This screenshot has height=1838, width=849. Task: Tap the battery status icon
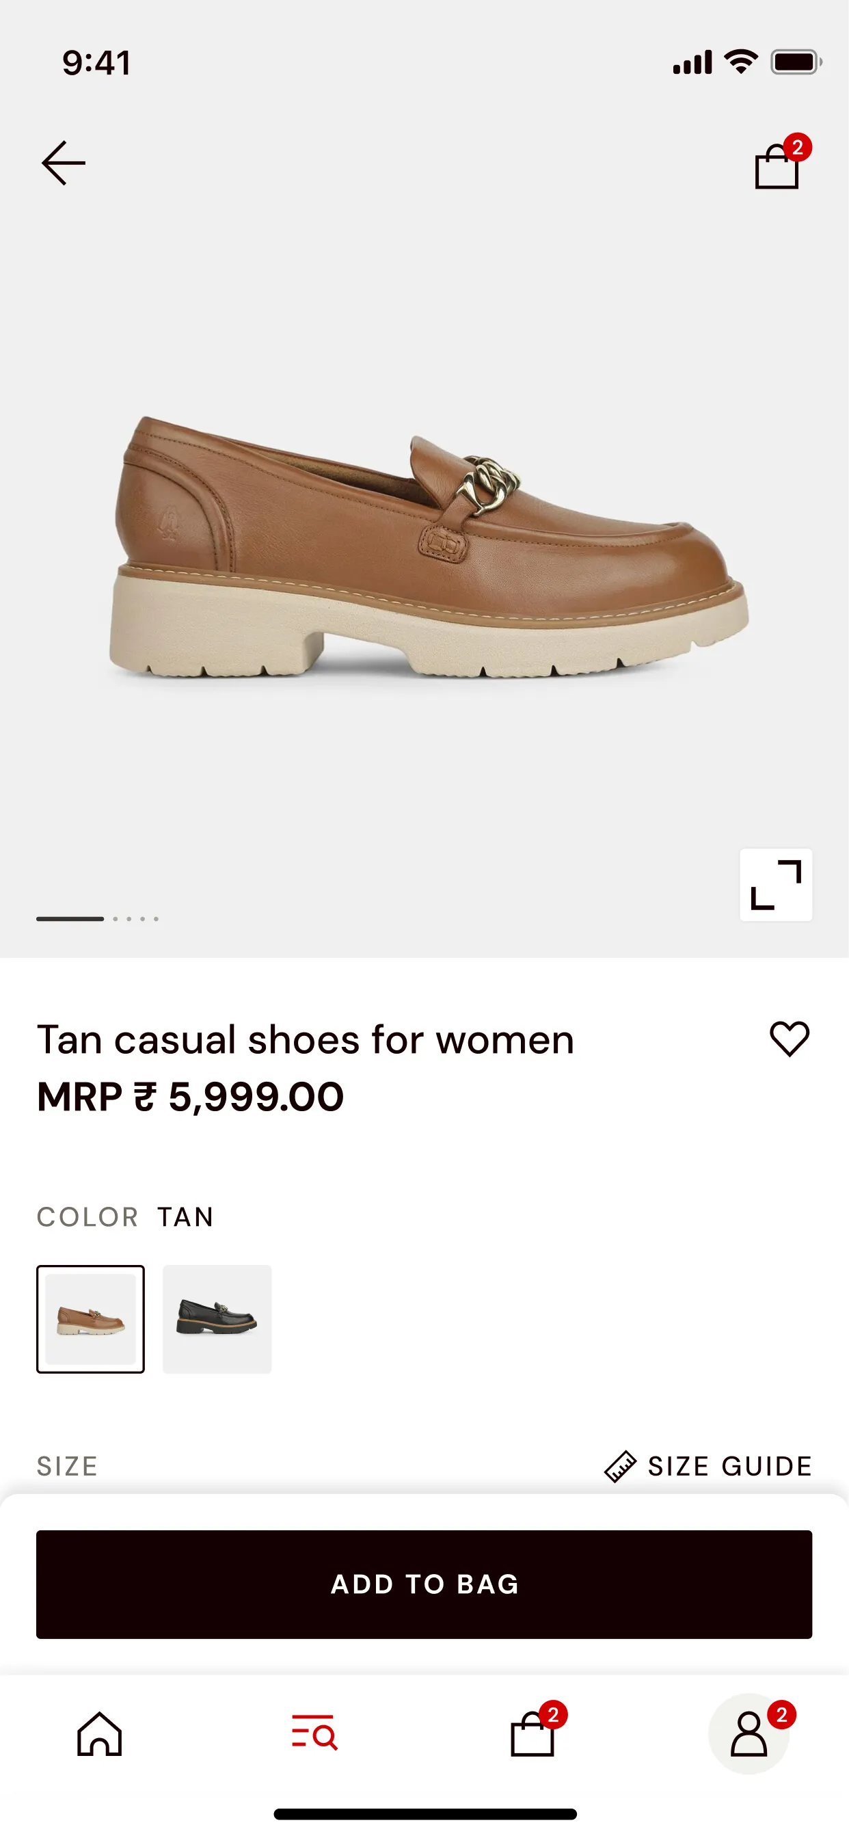tap(796, 62)
